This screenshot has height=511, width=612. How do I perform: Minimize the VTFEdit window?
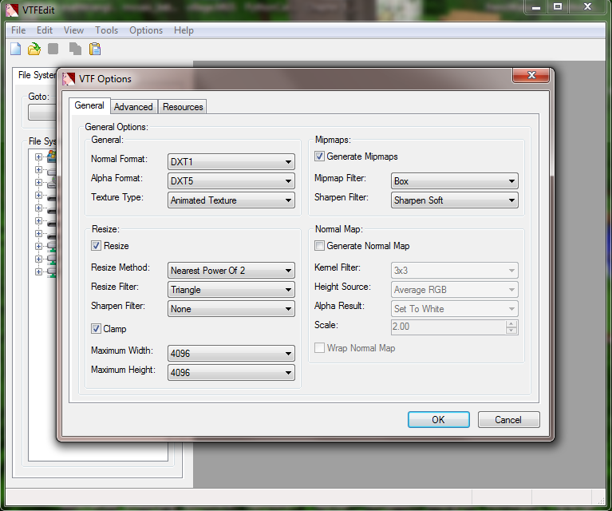[536, 7]
